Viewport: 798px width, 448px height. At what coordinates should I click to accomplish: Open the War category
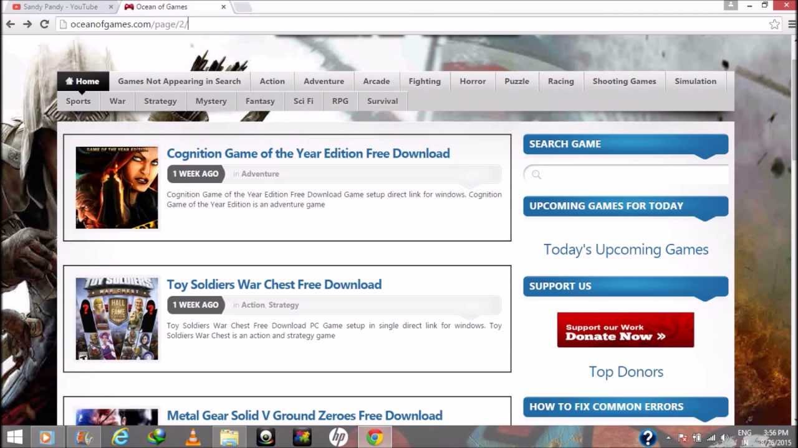pyautogui.click(x=117, y=101)
